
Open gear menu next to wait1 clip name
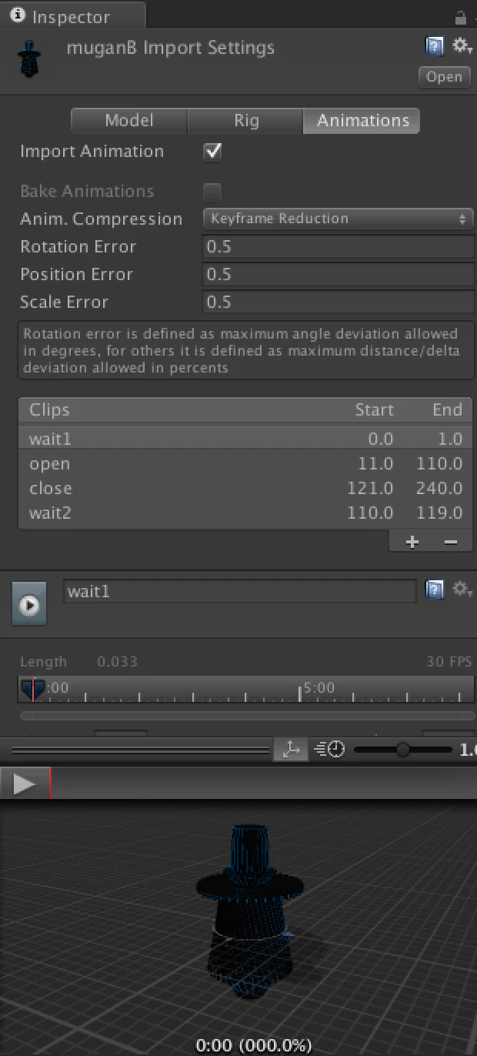coord(462,590)
